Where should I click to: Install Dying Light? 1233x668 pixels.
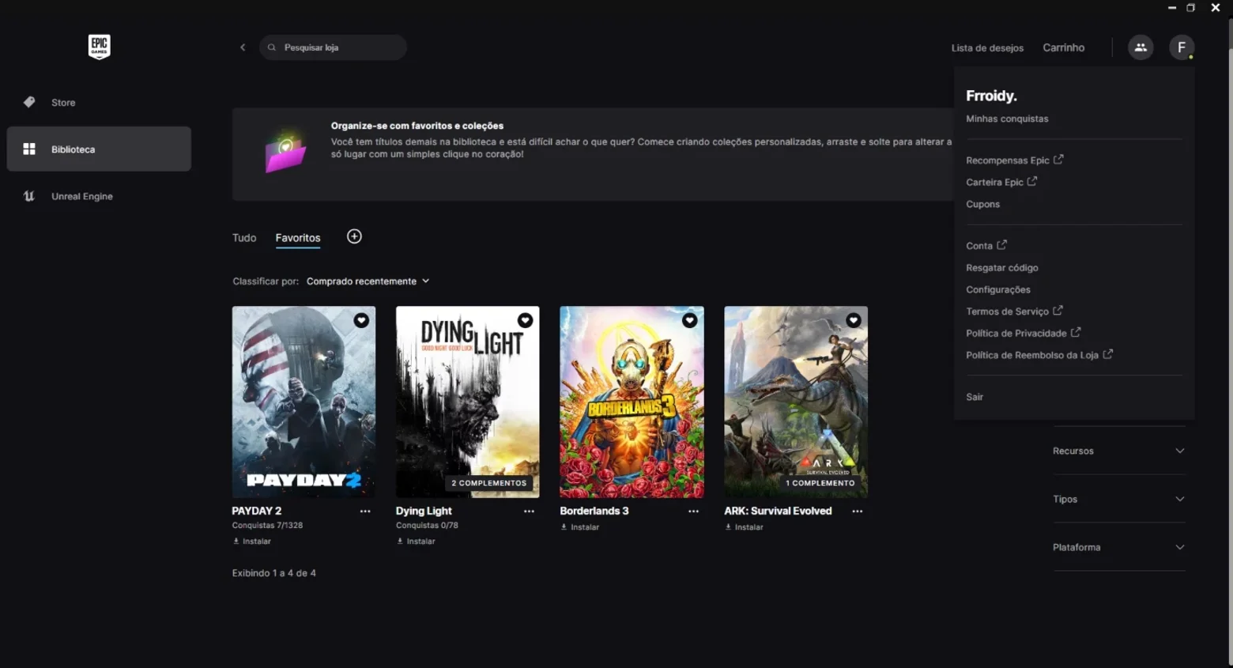click(417, 542)
